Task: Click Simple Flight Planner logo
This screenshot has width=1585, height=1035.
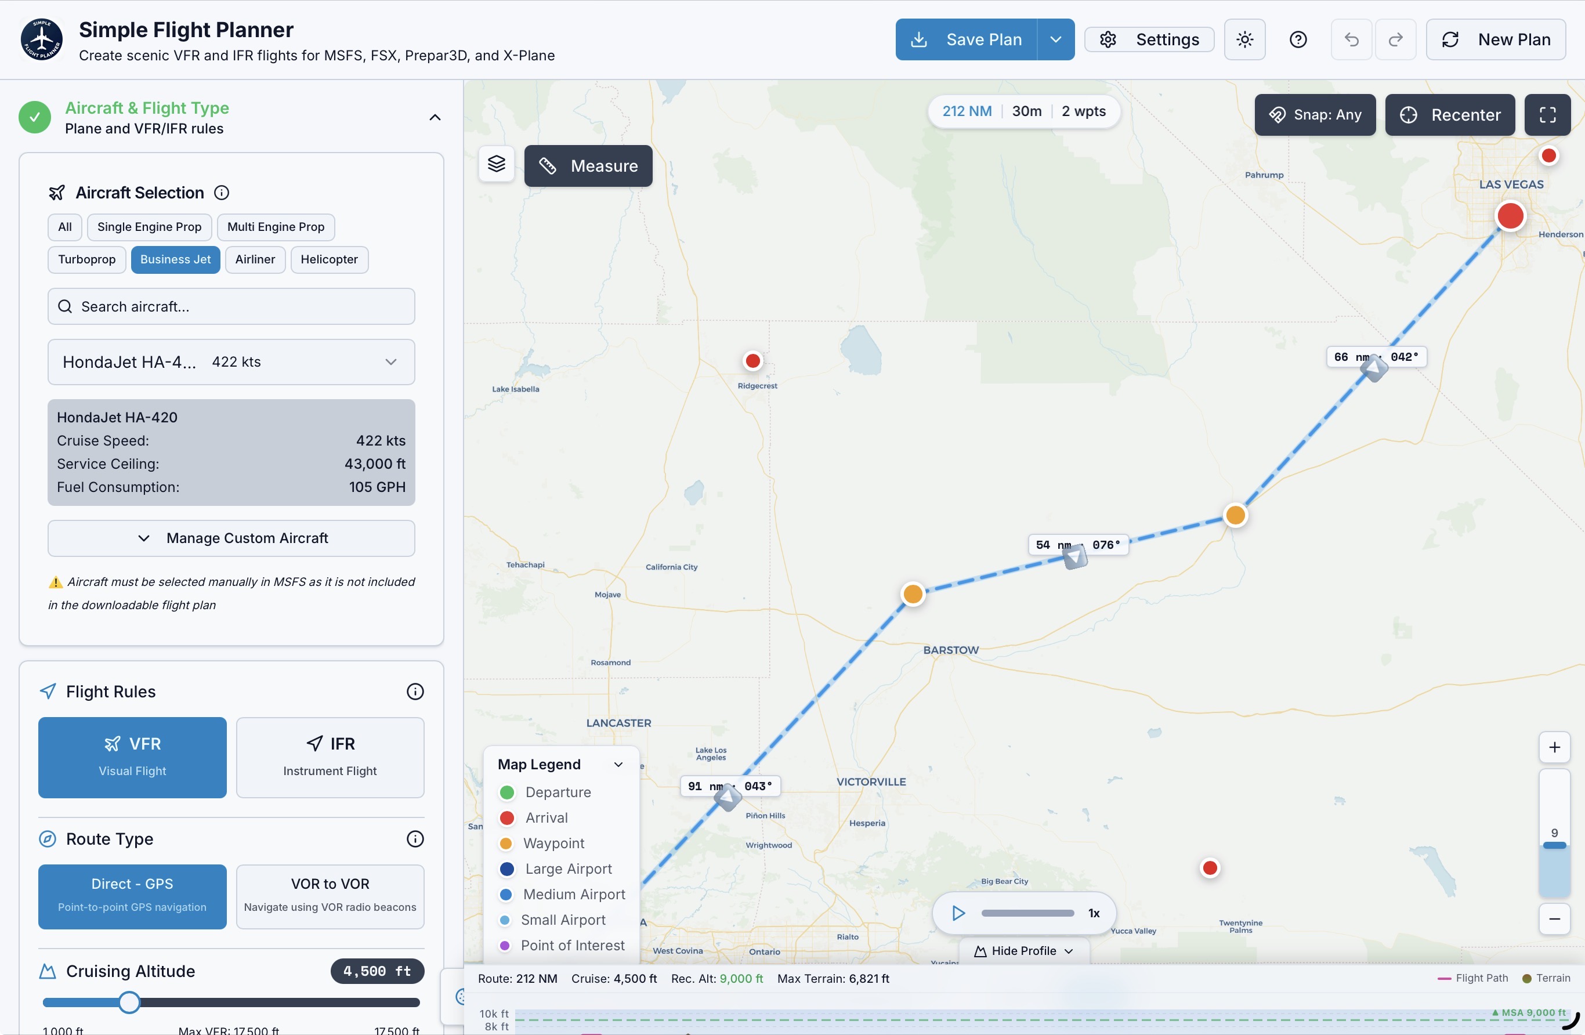Action: coord(42,39)
